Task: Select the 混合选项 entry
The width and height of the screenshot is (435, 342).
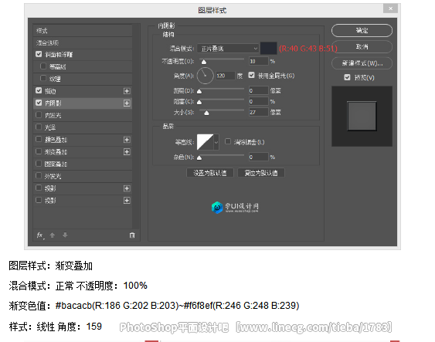Action: point(83,43)
